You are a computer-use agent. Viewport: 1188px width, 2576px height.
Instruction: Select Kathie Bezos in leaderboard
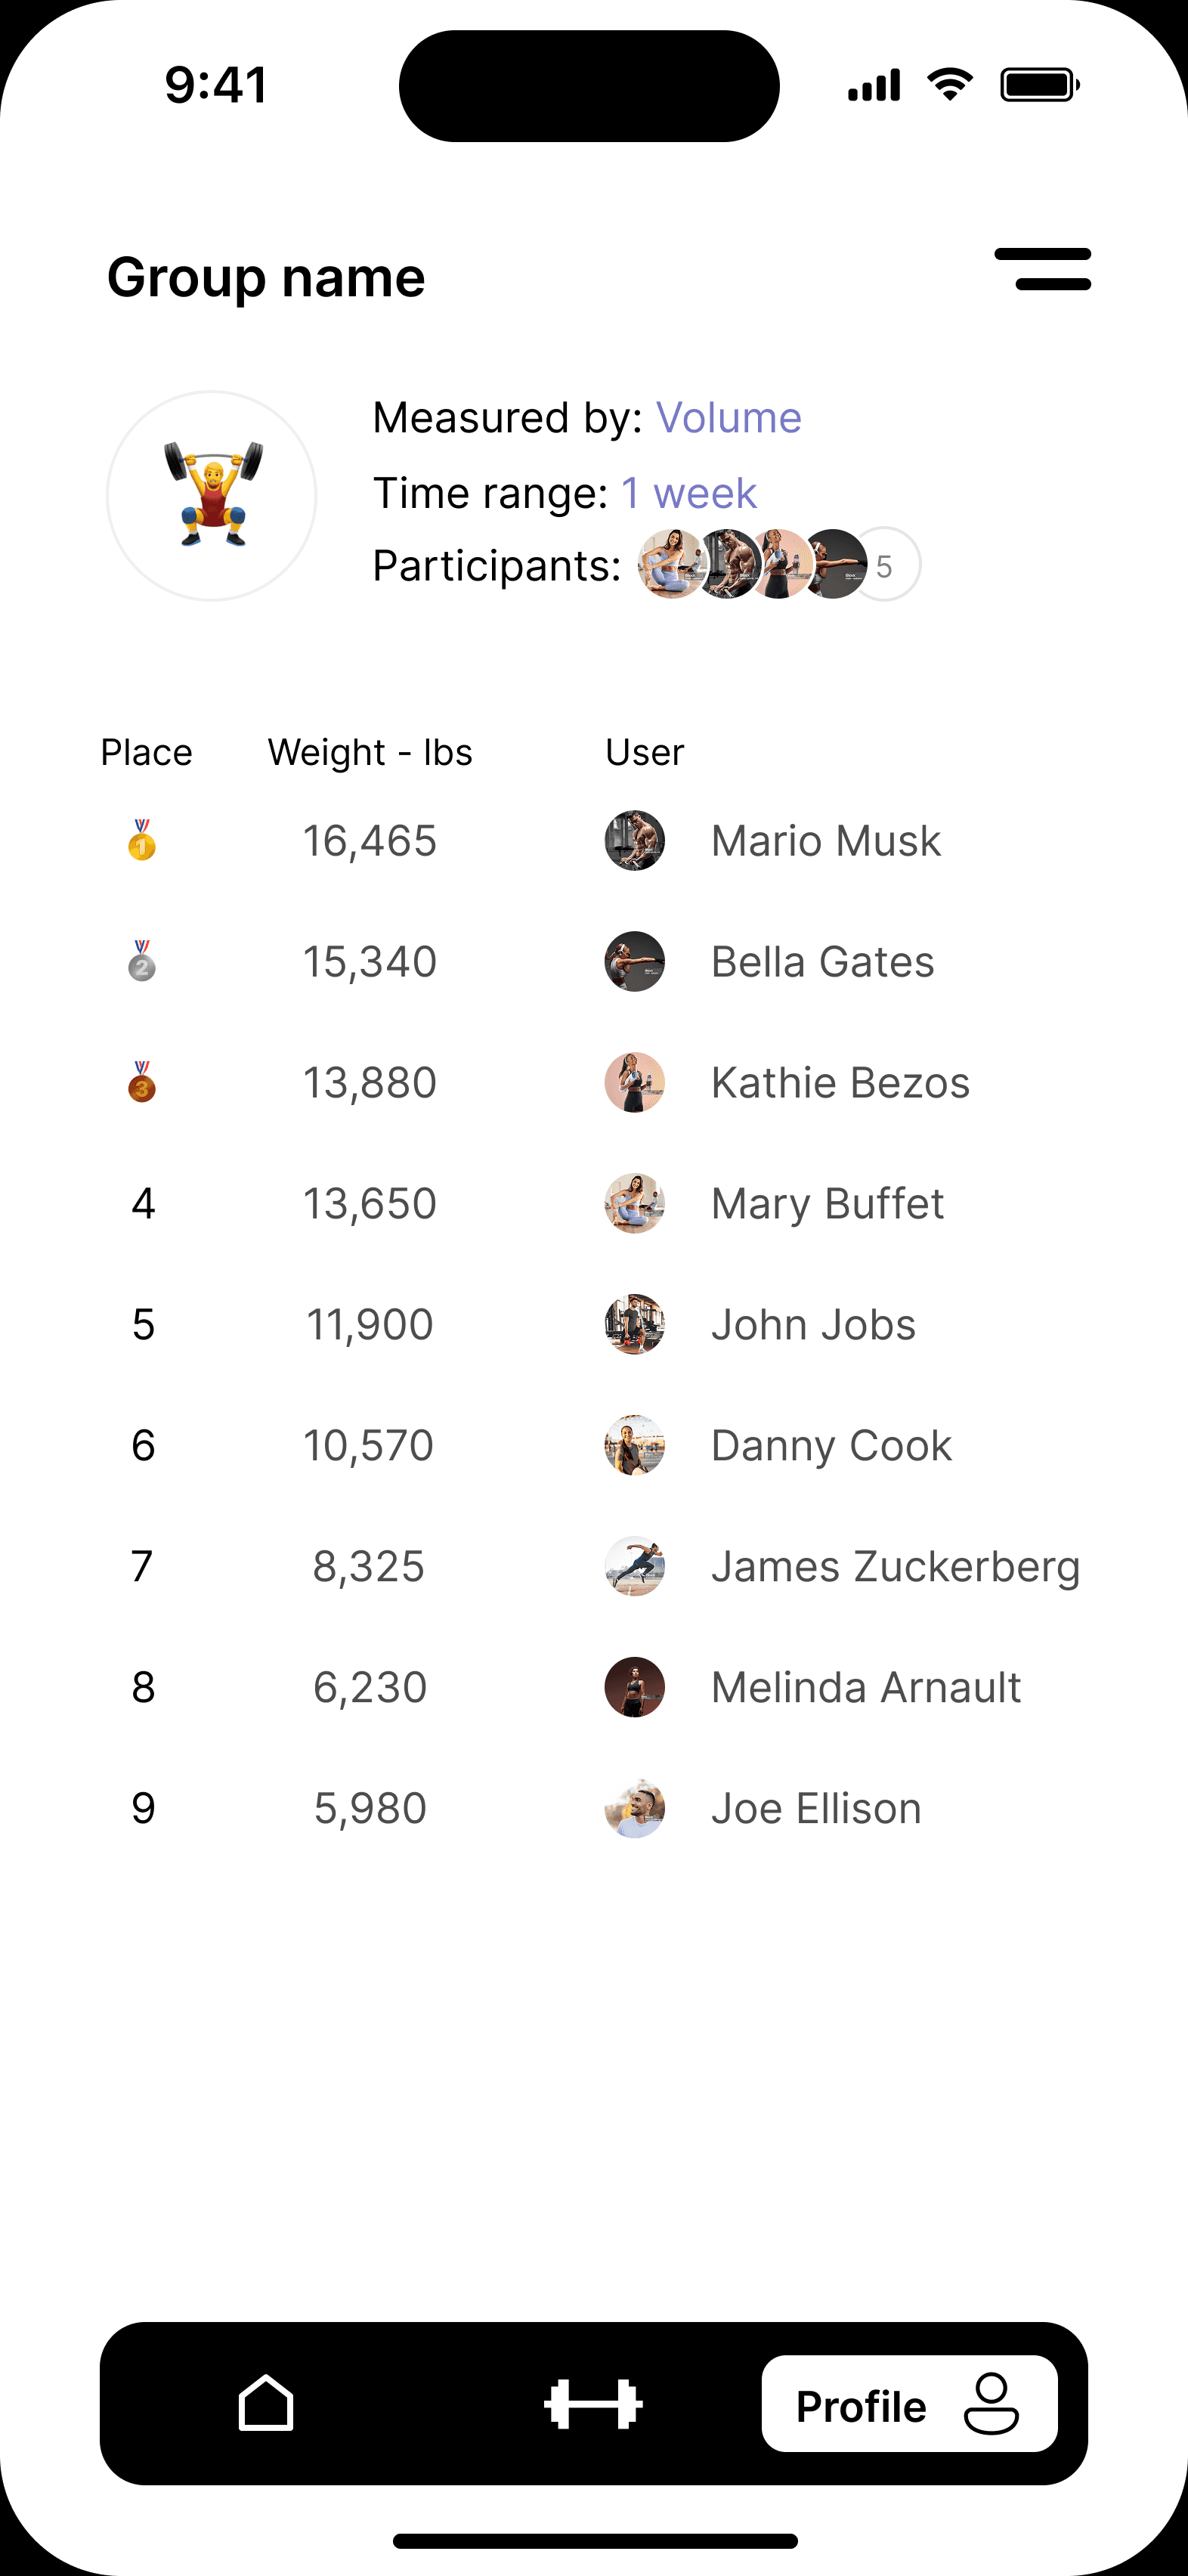[x=787, y=1082]
